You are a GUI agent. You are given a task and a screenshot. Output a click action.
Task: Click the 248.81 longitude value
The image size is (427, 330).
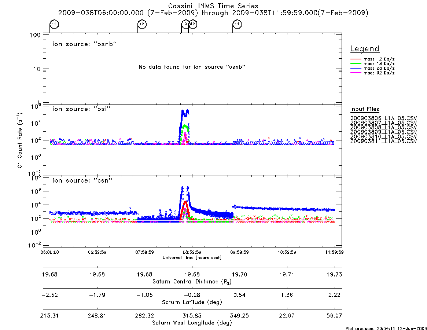tap(97, 316)
